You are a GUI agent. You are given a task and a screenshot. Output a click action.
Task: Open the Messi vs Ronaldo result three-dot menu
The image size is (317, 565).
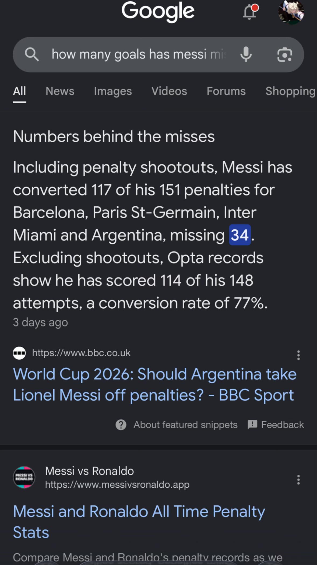(x=298, y=480)
